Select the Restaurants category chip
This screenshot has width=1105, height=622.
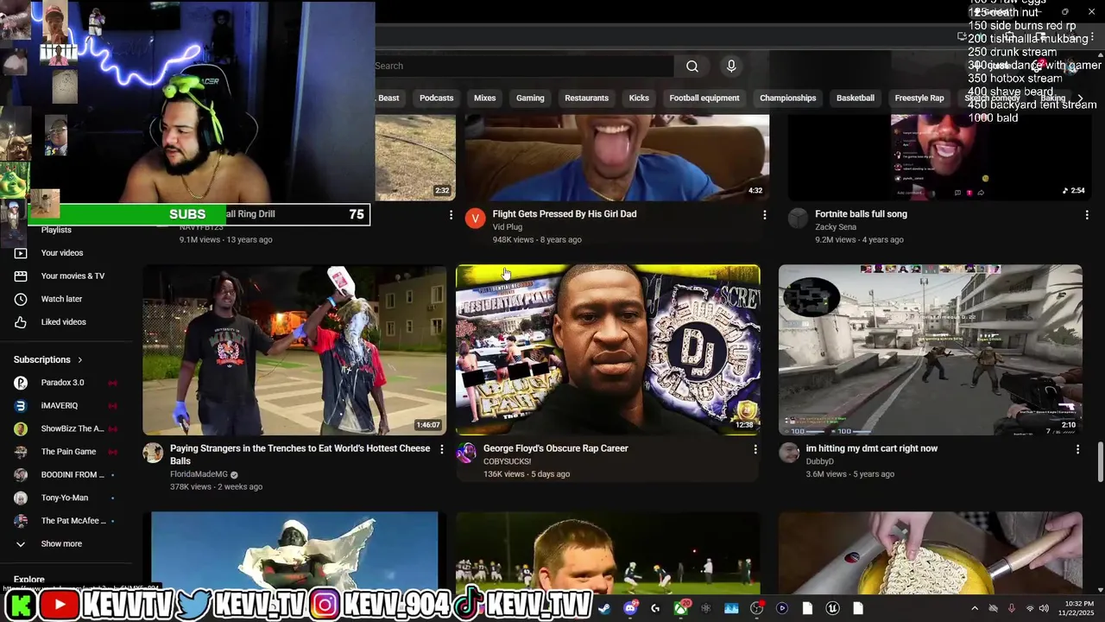coord(586,98)
